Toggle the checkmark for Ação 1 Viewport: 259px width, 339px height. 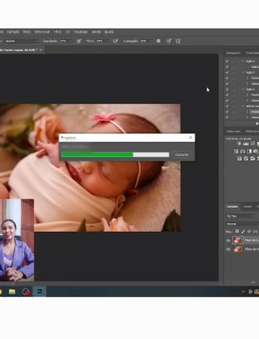point(227,72)
